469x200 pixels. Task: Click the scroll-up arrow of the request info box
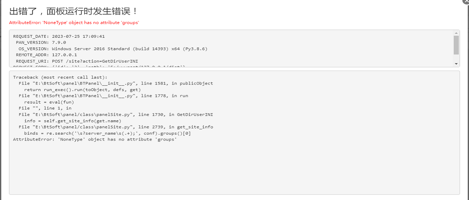click(457, 33)
